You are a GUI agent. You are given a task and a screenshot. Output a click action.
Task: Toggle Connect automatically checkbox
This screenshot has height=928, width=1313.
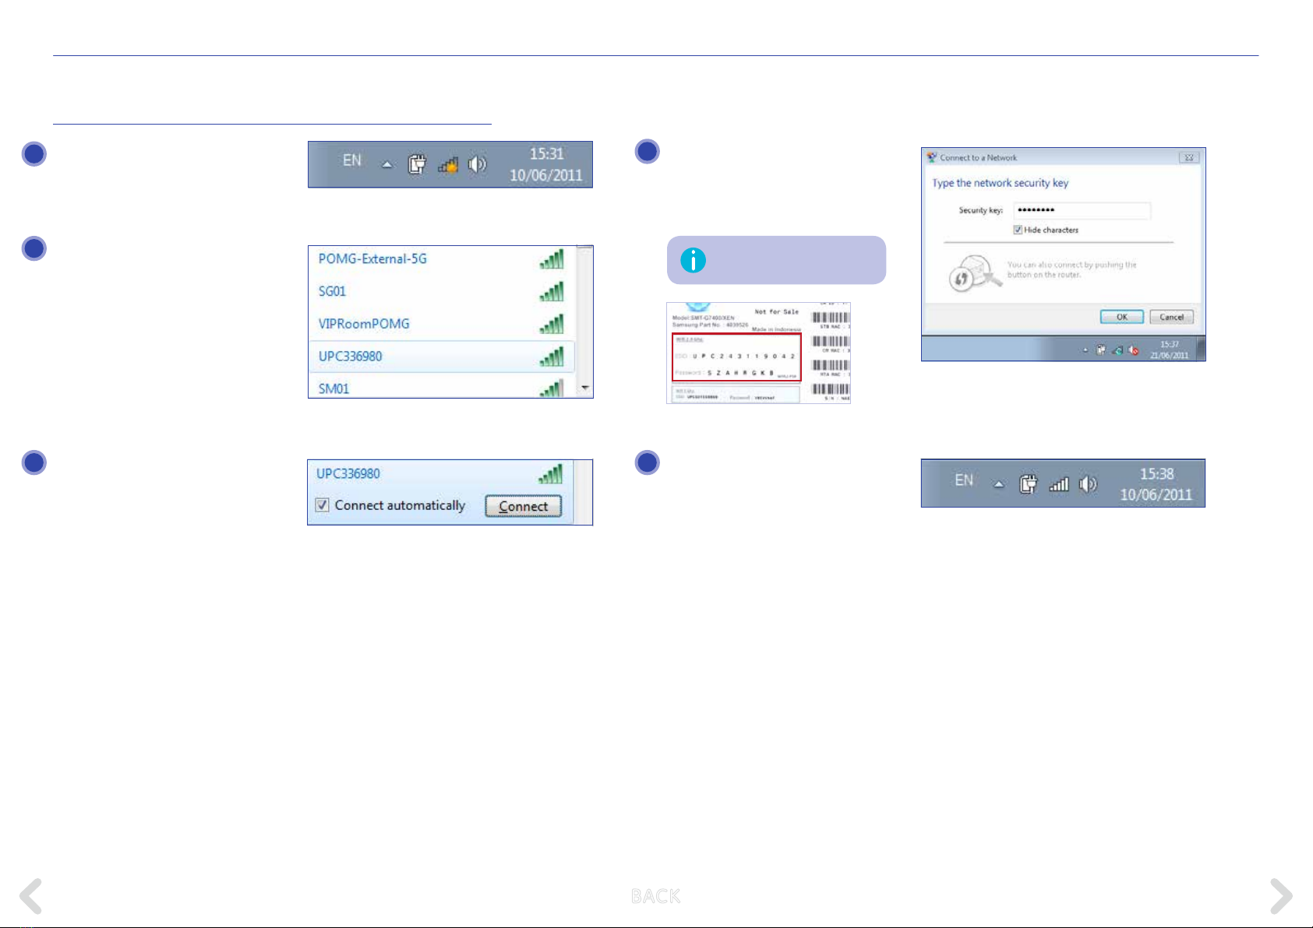pyautogui.click(x=322, y=505)
